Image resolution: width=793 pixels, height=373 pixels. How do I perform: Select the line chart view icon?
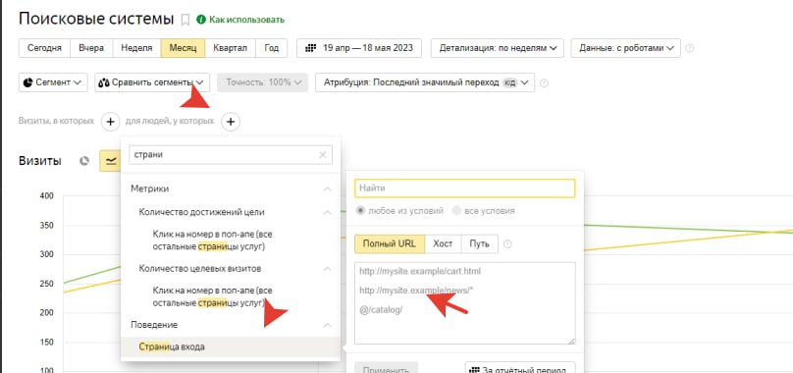point(110,161)
